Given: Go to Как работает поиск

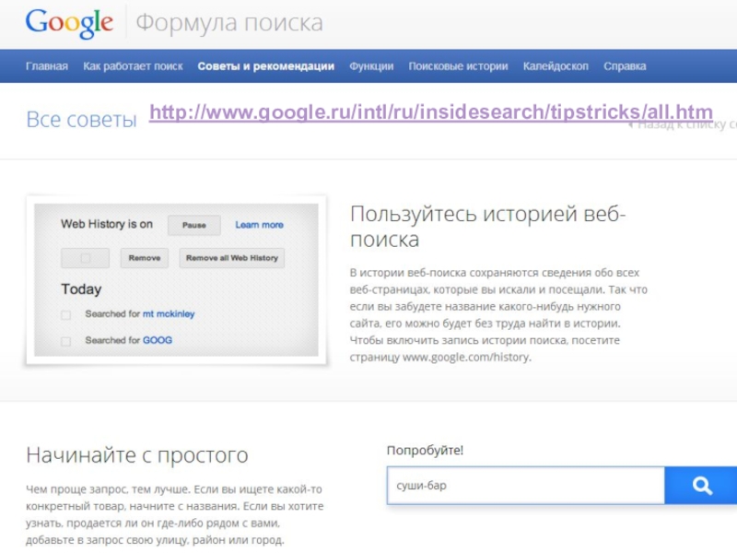Looking at the screenshot, I should point(133,66).
